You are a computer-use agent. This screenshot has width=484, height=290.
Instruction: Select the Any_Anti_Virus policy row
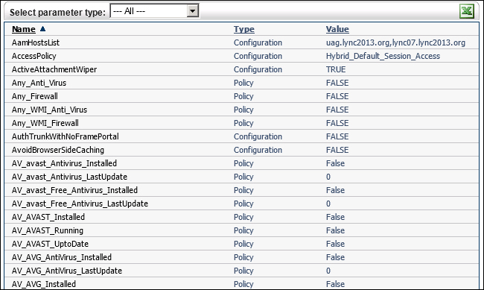point(241,83)
